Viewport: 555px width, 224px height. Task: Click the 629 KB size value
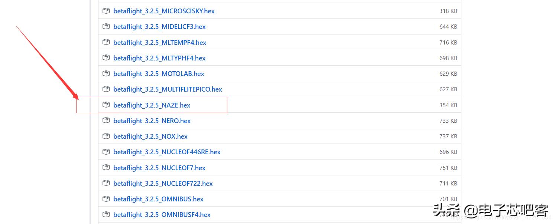(x=448, y=74)
